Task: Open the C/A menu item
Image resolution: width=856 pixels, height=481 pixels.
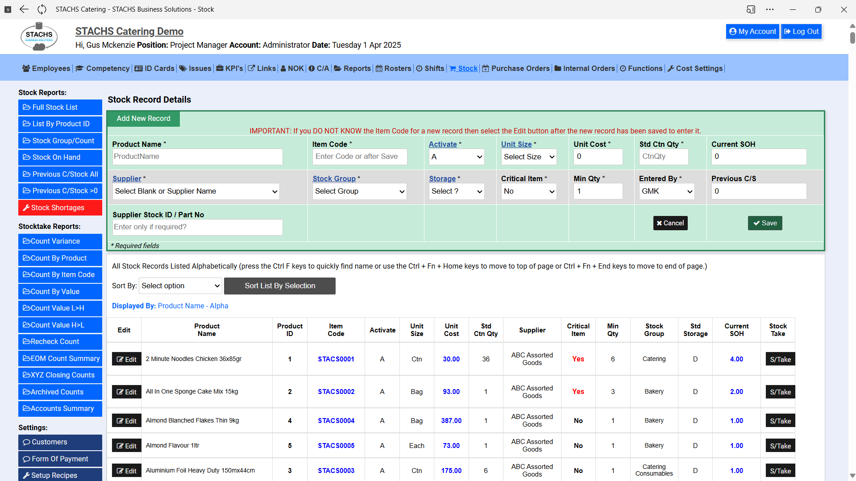Action: [x=319, y=68]
